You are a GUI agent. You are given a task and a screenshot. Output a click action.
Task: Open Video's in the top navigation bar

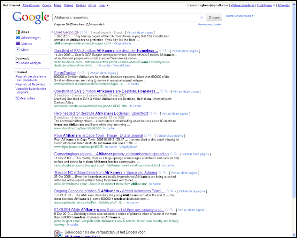(47, 5)
